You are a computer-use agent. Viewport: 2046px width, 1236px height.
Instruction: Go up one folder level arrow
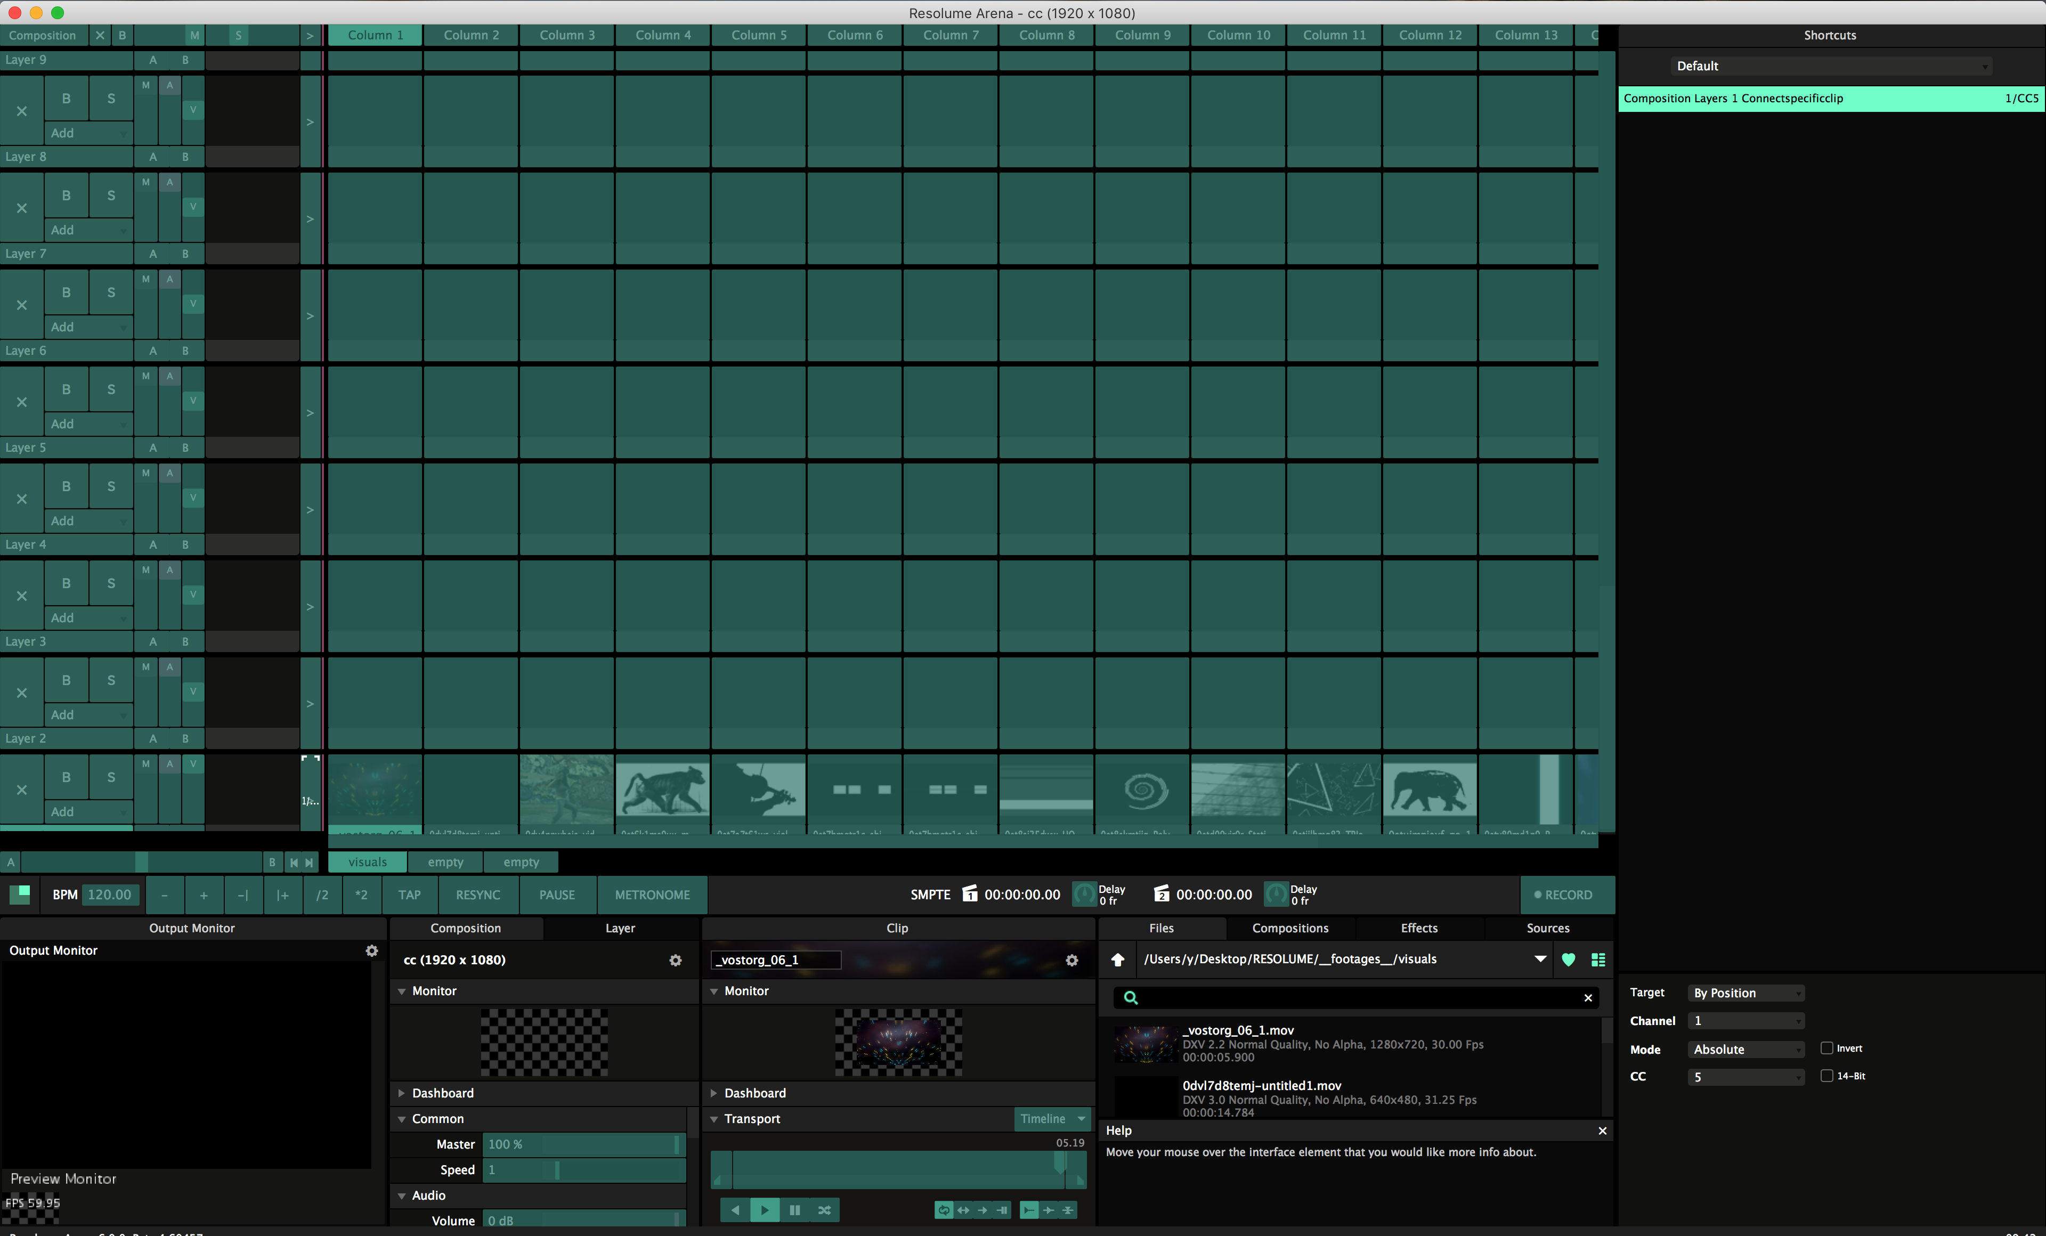pos(1118,959)
